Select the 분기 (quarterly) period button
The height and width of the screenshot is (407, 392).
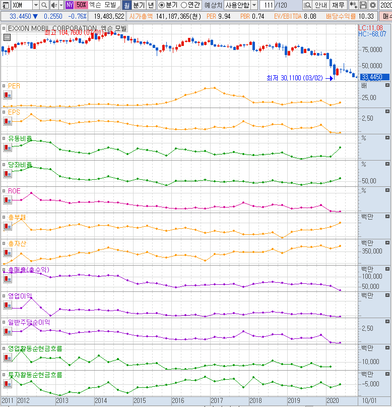pos(139,5)
